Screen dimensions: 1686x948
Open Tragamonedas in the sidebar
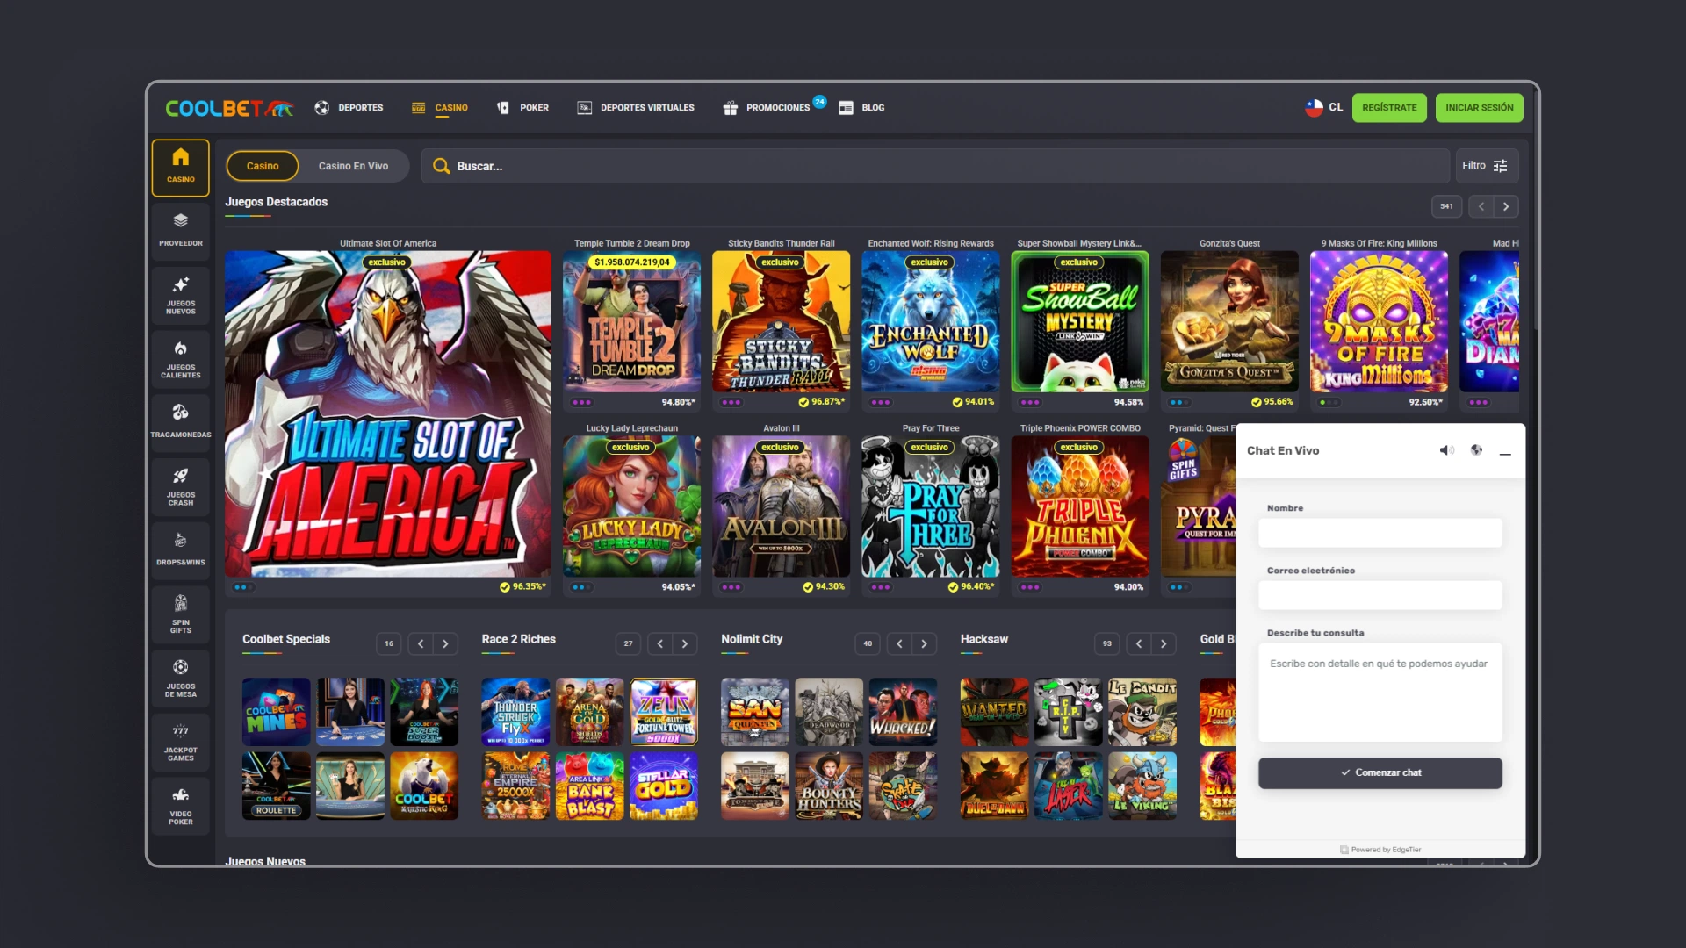click(181, 422)
